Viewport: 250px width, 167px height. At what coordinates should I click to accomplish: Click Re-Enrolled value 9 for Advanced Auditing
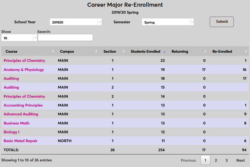coord(245,114)
